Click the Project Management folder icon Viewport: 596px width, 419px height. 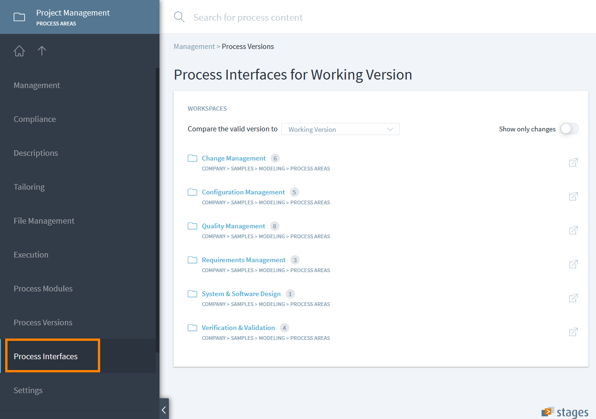19,17
